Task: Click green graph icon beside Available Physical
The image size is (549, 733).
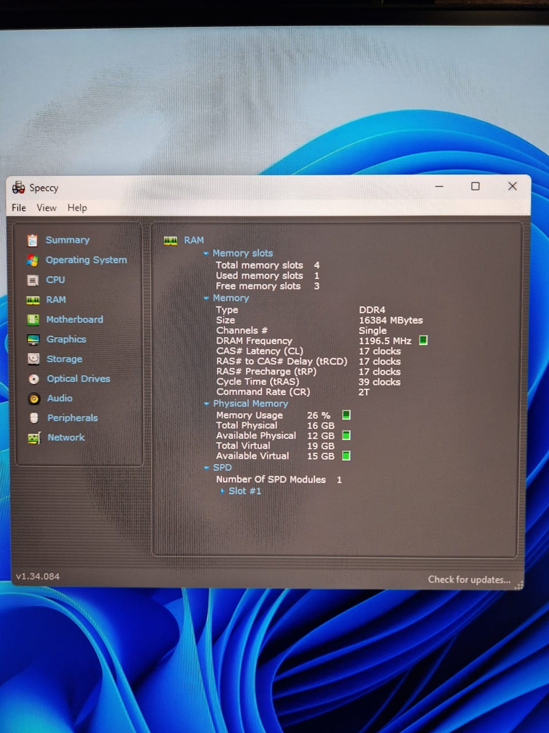Action: 346,435
